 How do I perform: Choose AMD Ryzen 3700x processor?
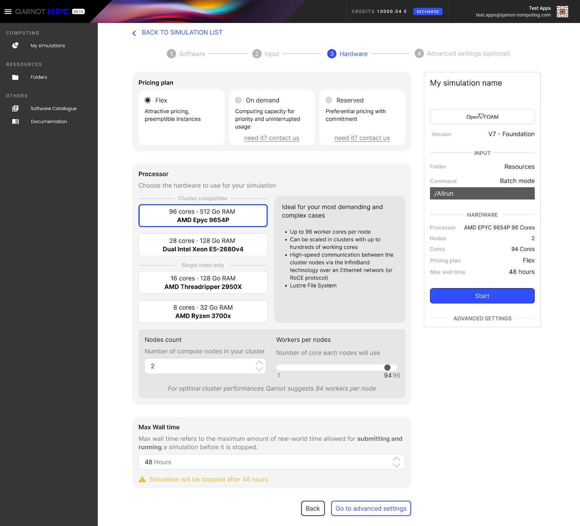[x=203, y=311]
